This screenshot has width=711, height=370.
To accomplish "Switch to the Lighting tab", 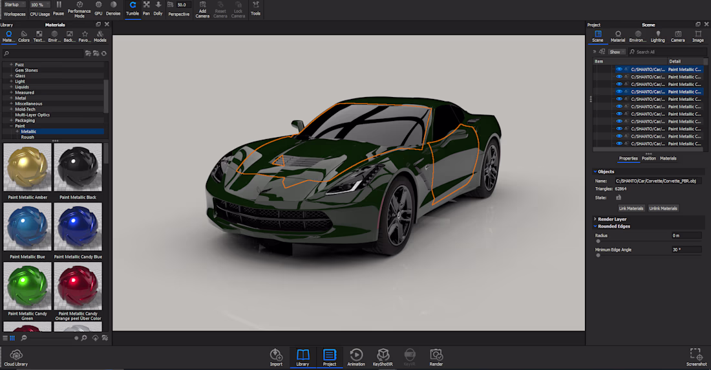I will point(658,36).
